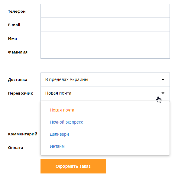Screen dimensions: 175x191
Task: Click the Комментарий label
Action: (23, 134)
